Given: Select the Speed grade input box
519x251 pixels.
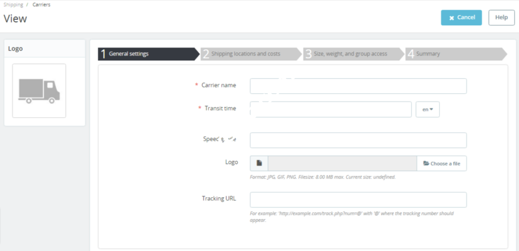Looking at the screenshot, I should [x=358, y=140].
